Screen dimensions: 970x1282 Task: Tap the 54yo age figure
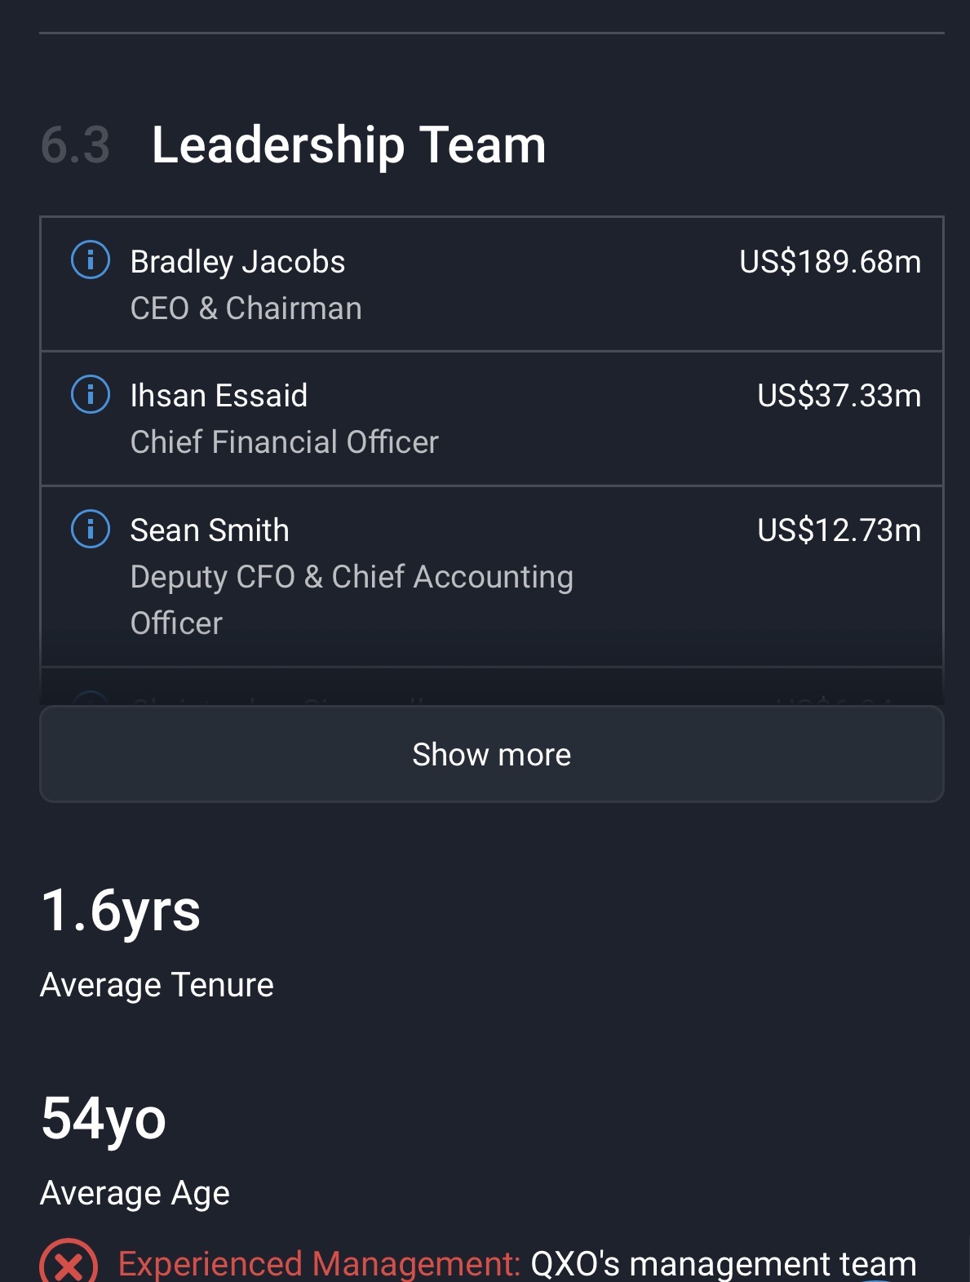(104, 1119)
